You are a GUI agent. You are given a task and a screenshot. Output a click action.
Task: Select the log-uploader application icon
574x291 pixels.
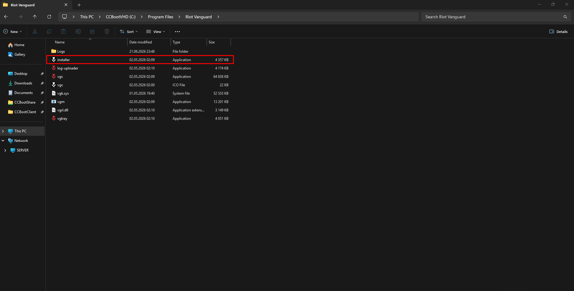(x=54, y=68)
